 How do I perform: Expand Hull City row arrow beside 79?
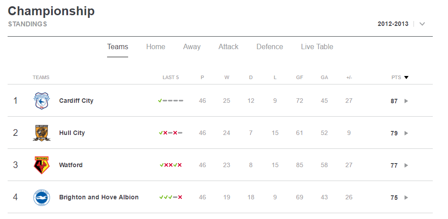coord(406,133)
